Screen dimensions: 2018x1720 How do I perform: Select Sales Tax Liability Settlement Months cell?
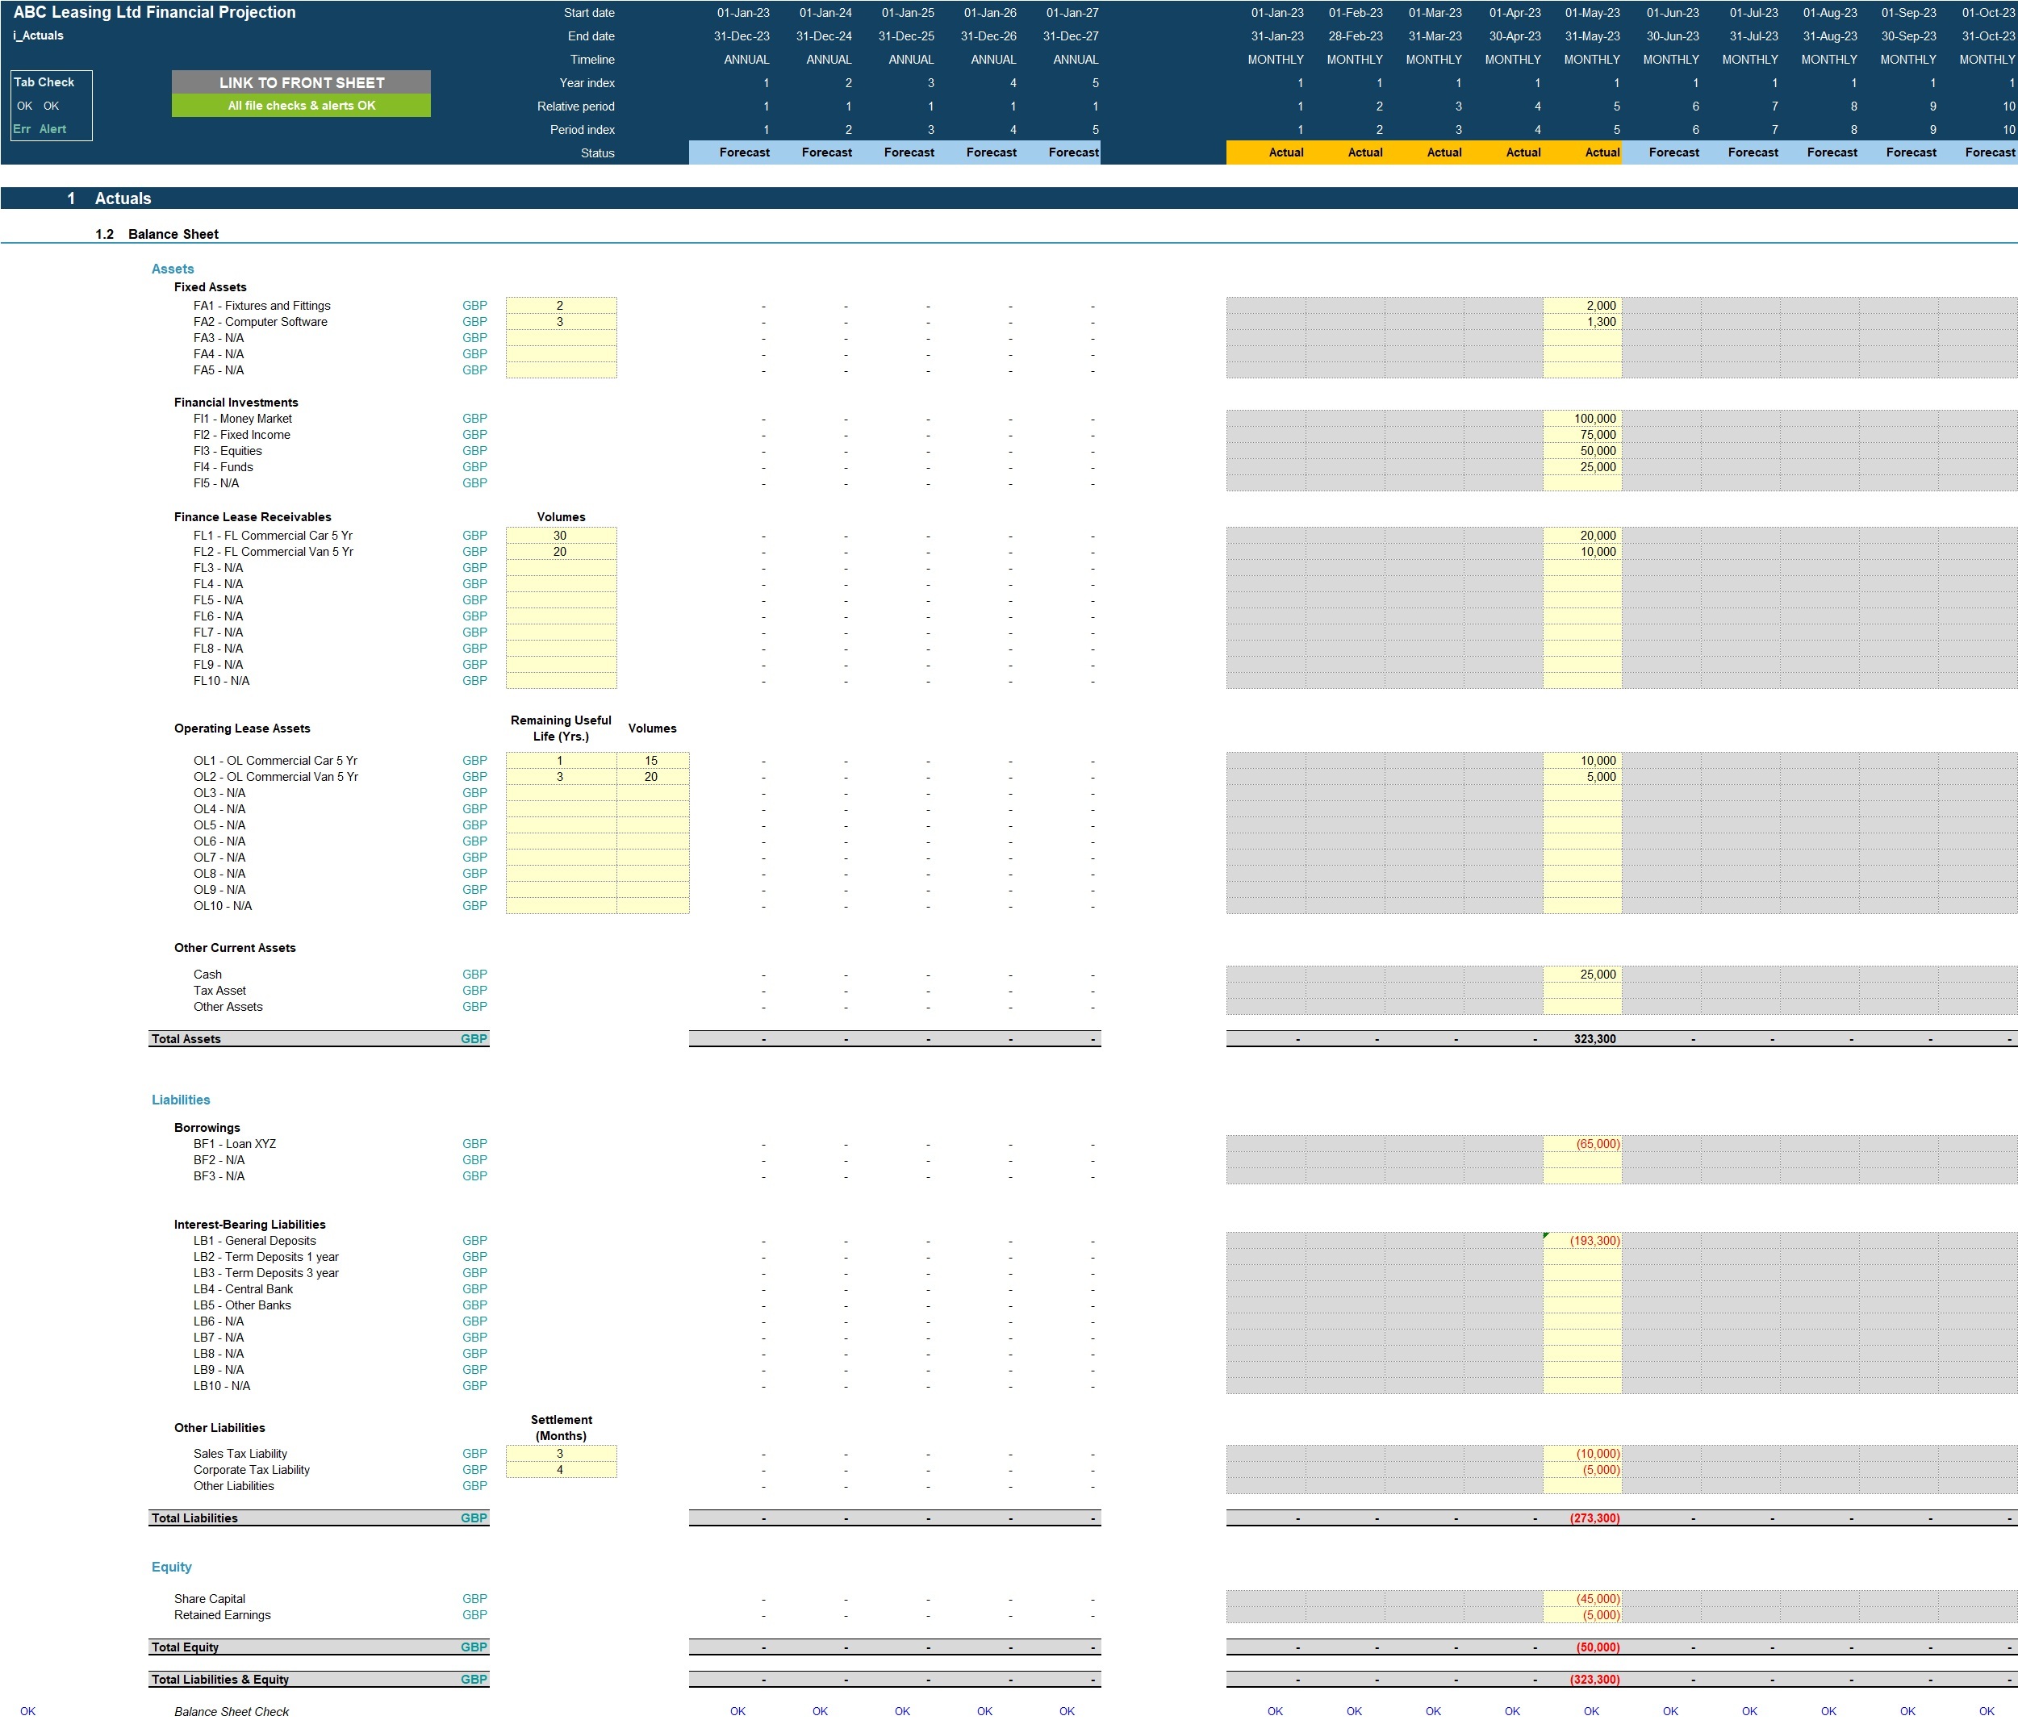pos(560,1452)
